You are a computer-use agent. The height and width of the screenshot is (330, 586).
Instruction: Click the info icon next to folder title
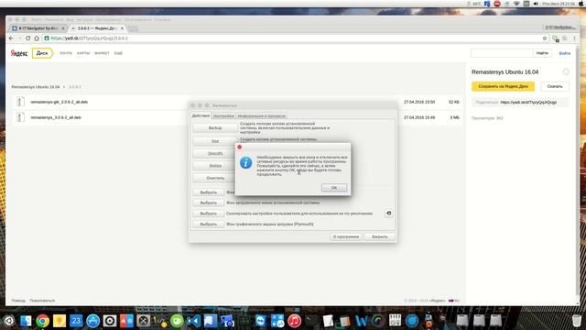[566, 71]
